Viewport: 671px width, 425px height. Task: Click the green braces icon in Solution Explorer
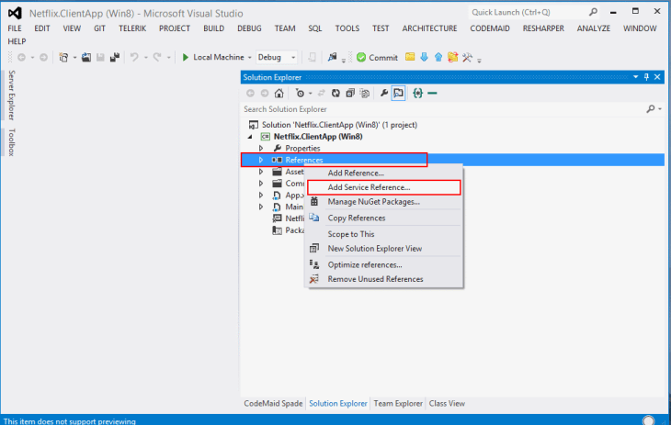click(417, 94)
